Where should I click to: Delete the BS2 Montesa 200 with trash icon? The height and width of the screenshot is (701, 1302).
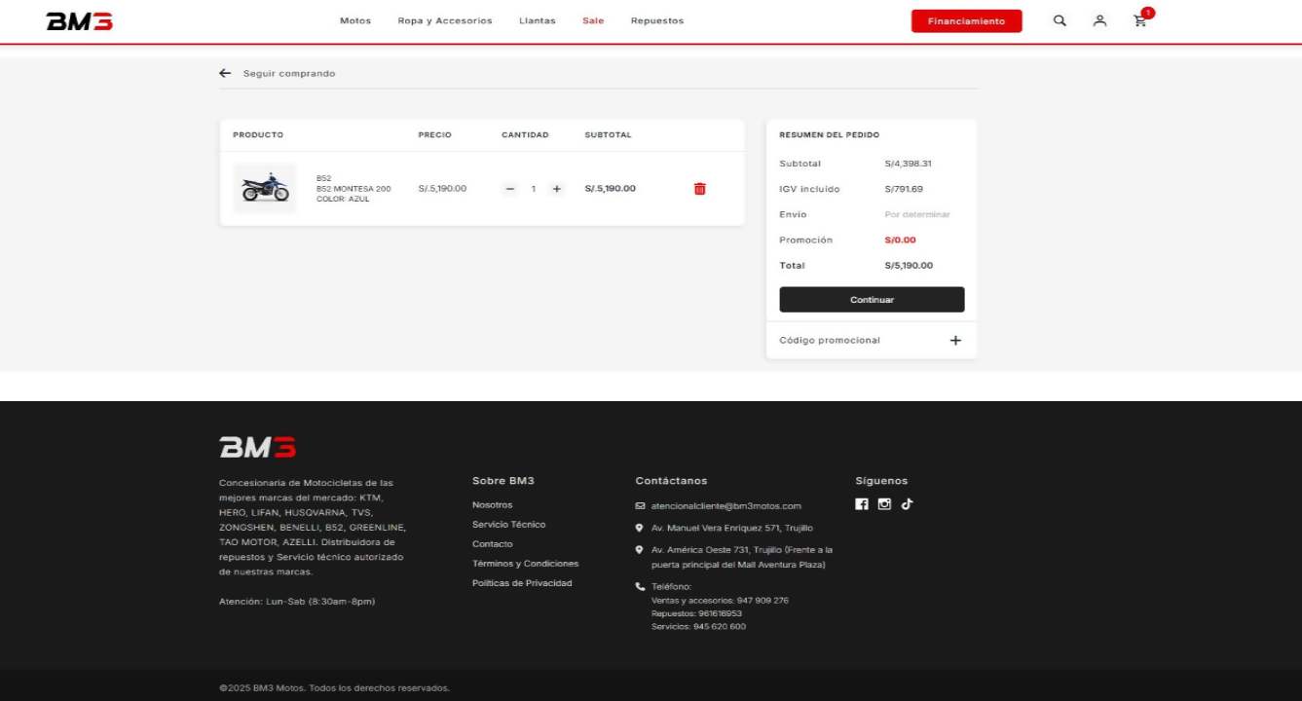pyautogui.click(x=699, y=189)
